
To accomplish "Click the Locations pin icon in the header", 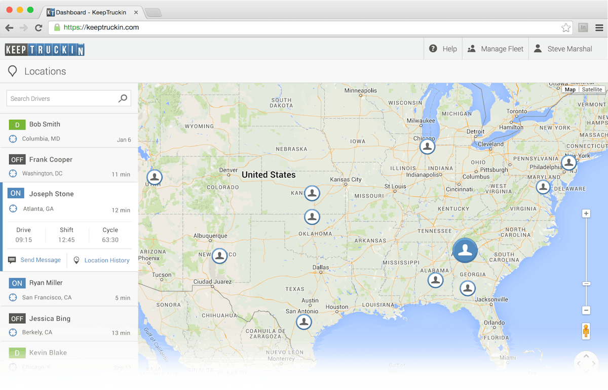I will pyautogui.click(x=13, y=71).
